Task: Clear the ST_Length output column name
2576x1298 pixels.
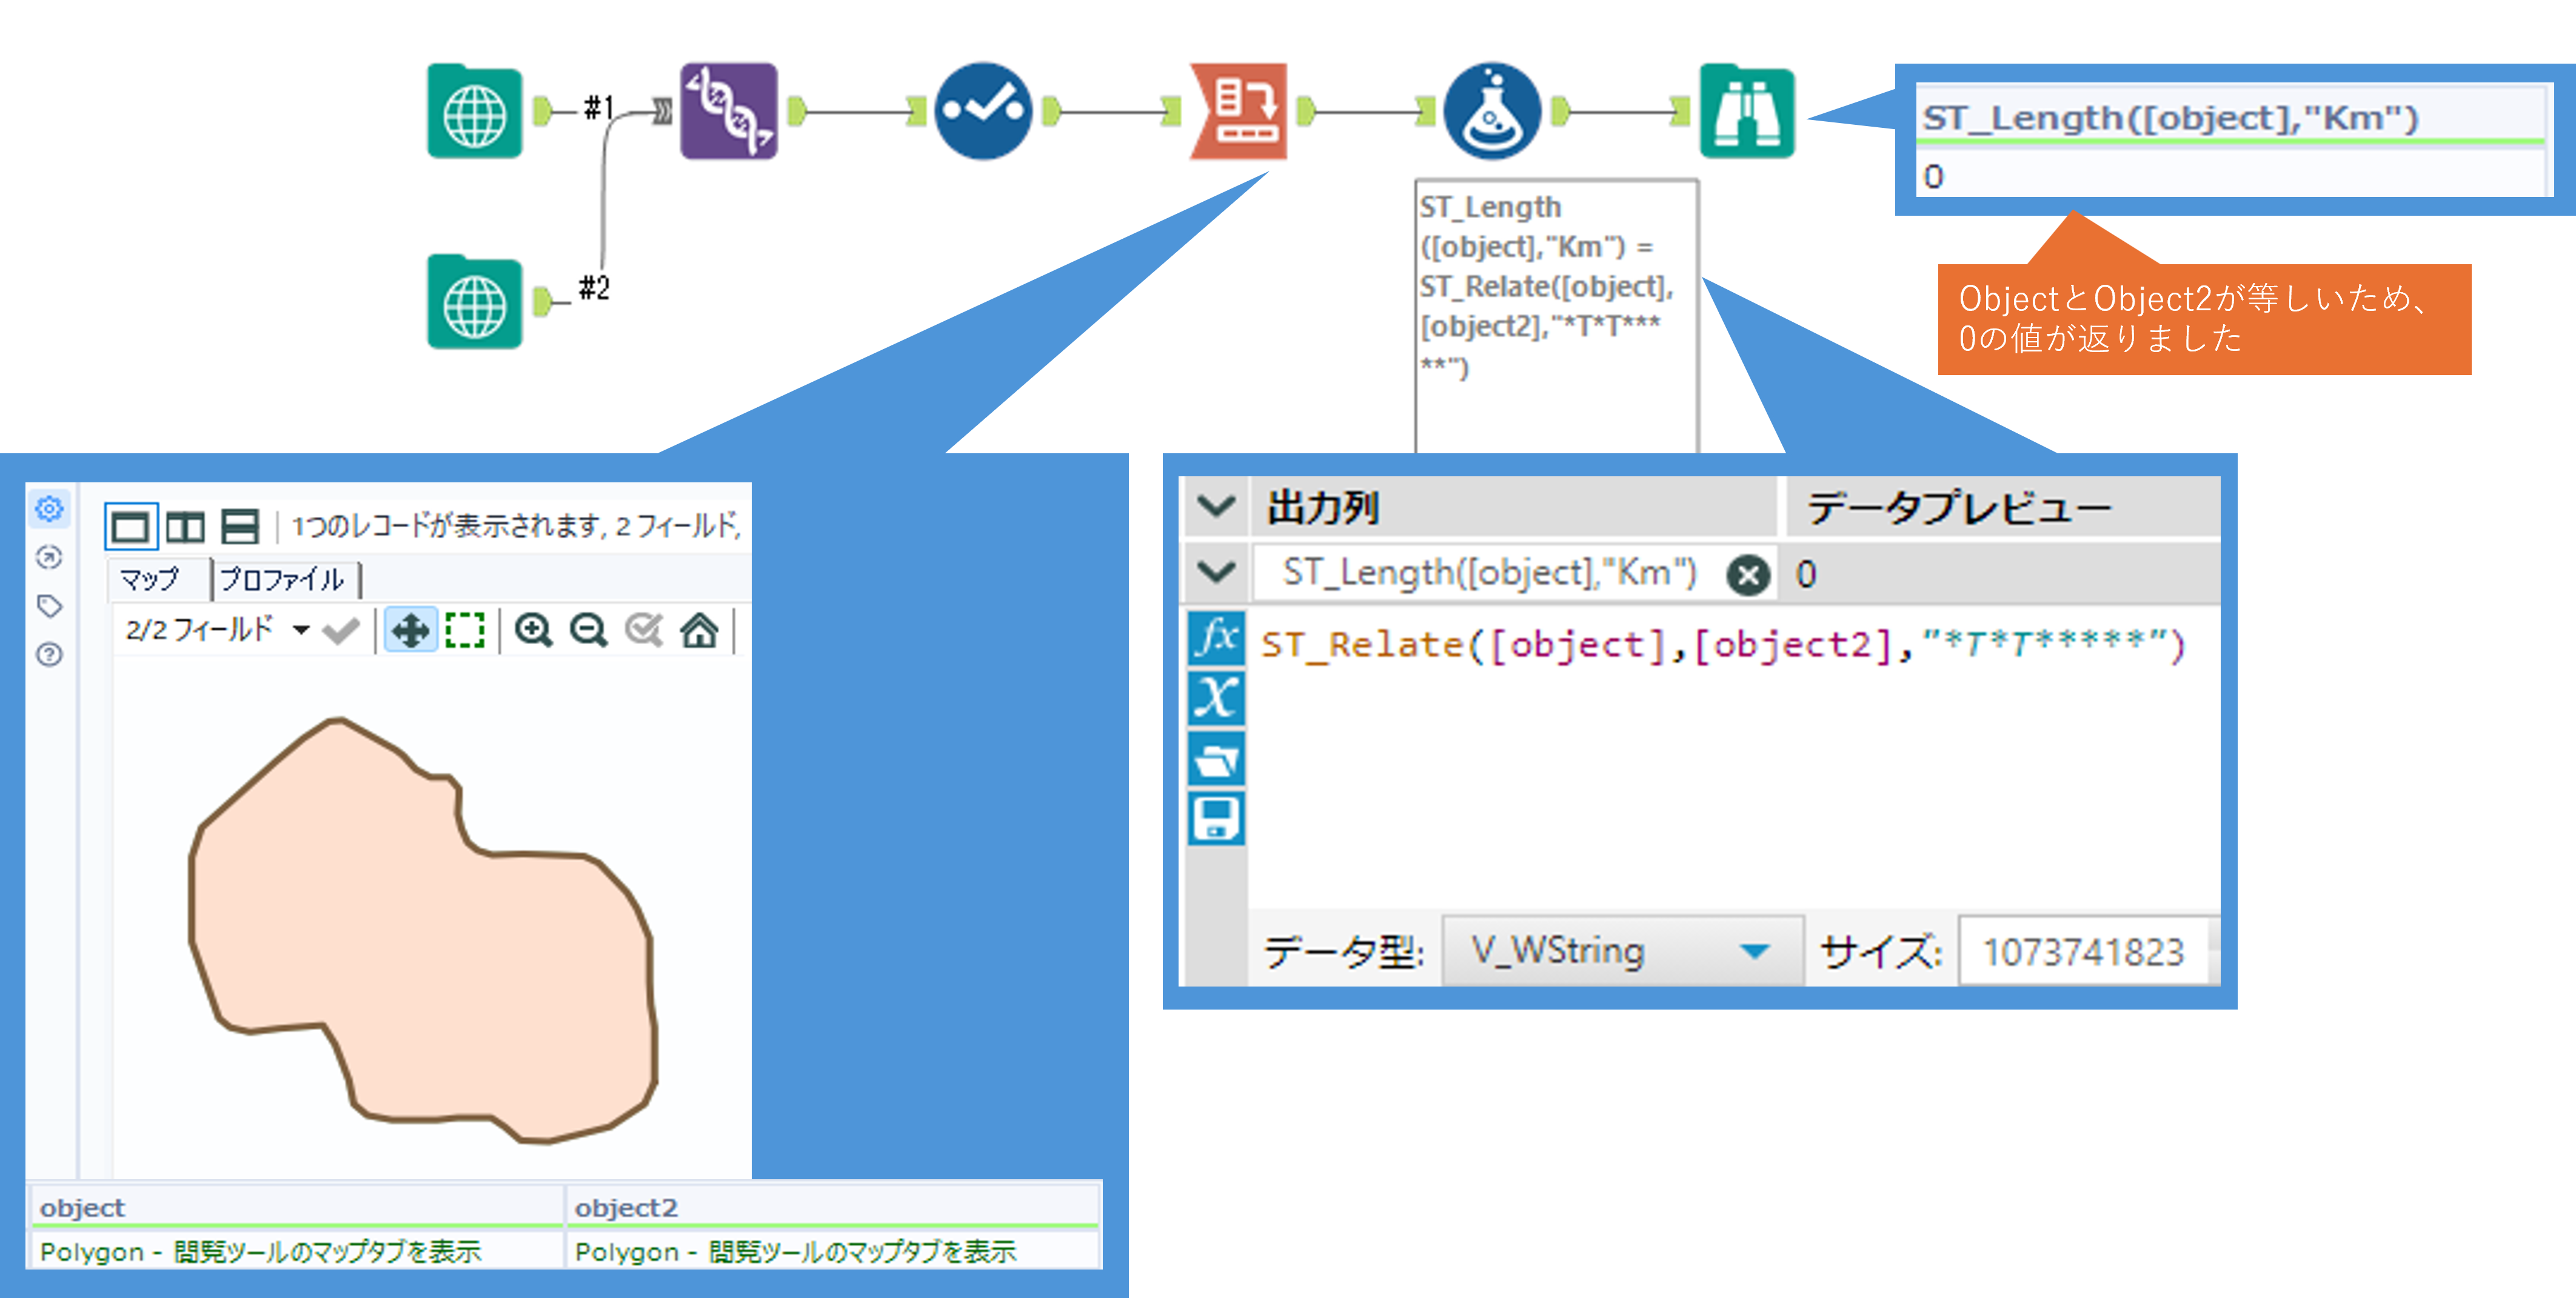Action: point(1748,574)
